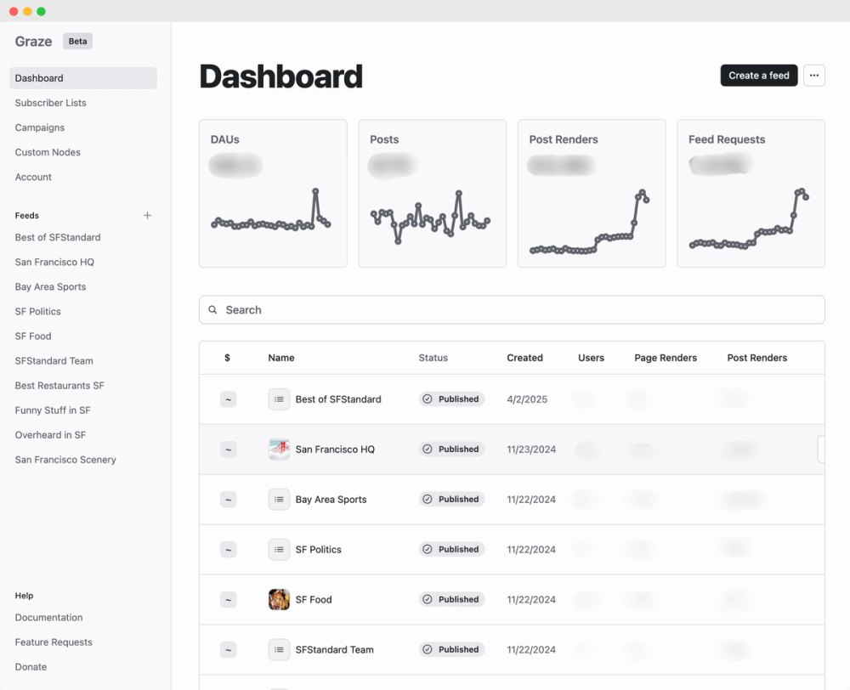The height and width of the screenshot is (690, 850).
Task: Click the tilde badge in SF Politics row
Action: point(228,550)
